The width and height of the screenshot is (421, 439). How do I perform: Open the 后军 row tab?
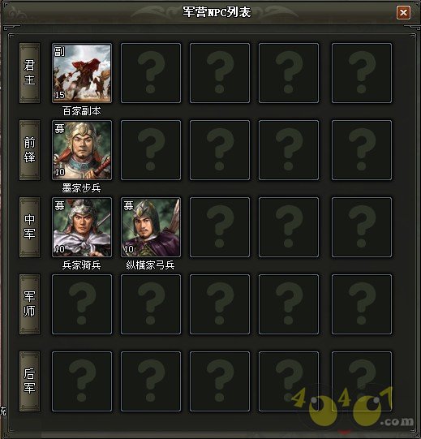point(29,381)
